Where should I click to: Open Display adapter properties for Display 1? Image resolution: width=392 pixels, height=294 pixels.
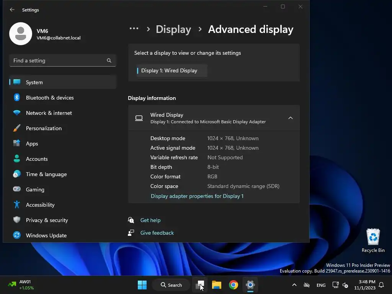click(x=197, y=196)
